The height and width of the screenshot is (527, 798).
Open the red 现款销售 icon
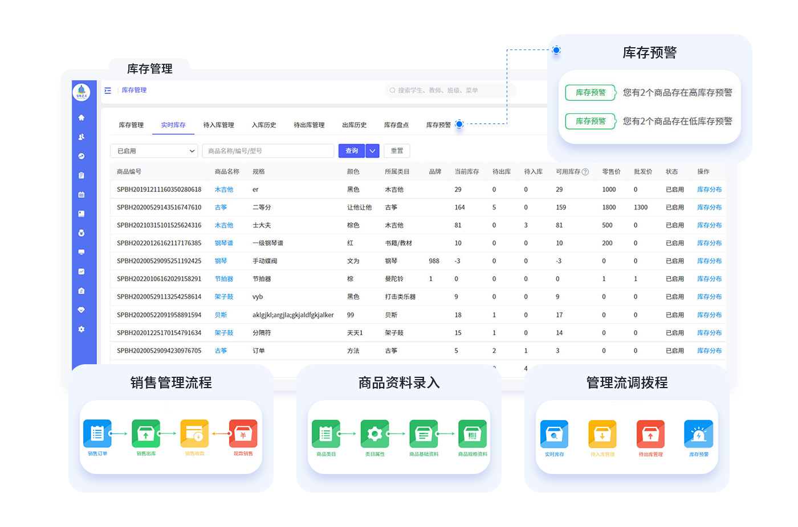[243, 434]
